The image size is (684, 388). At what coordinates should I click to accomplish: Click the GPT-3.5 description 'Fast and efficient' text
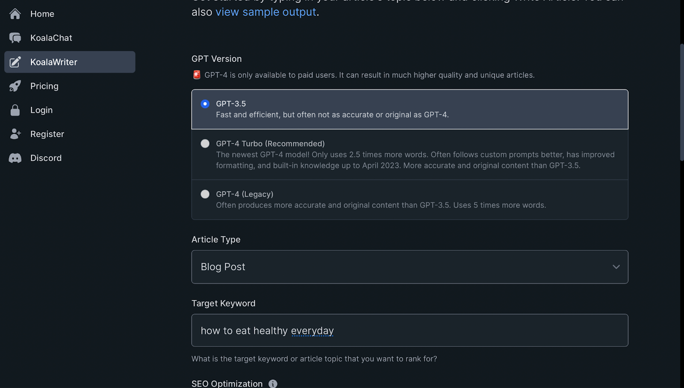pyautogui.click(x=332, y=115)
